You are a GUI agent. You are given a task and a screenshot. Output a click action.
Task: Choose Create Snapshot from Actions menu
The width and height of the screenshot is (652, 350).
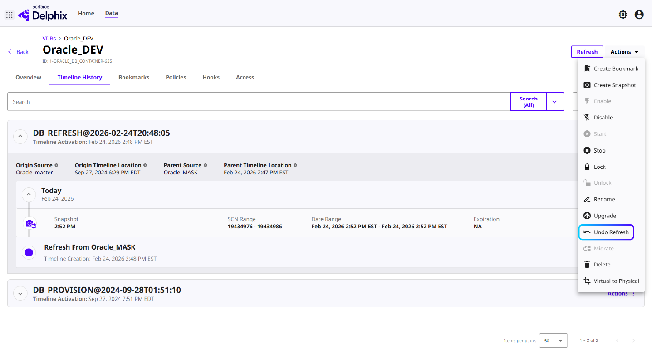point(614,85)
